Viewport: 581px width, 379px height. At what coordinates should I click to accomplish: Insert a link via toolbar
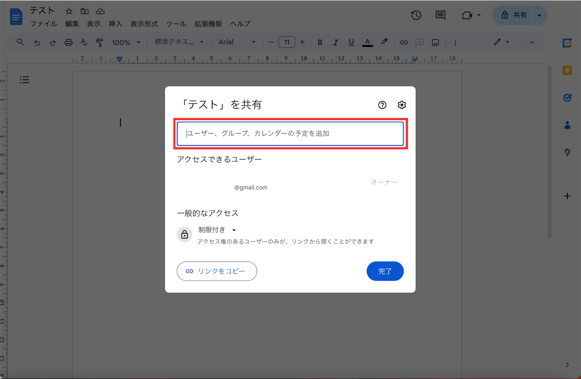[404, 42]
